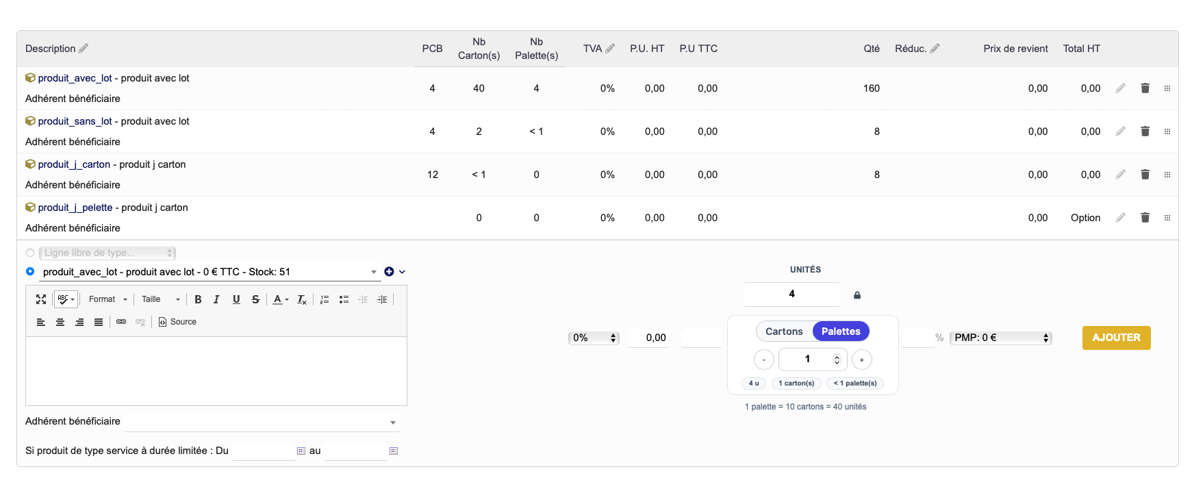The image size is (1192, 491).
Task: Click the lock icon beside the Unités field
Action: tap(857, 295)
